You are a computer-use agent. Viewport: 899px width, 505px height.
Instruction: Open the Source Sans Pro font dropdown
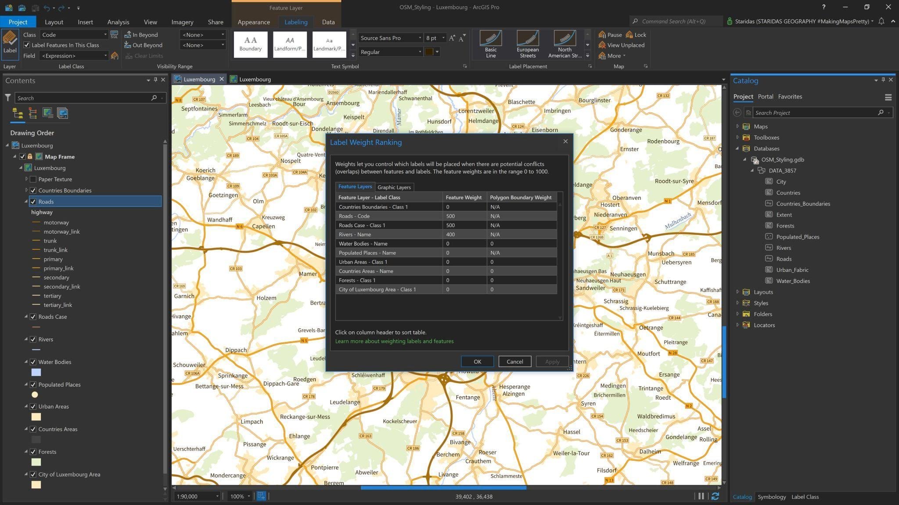coord(419,38)
